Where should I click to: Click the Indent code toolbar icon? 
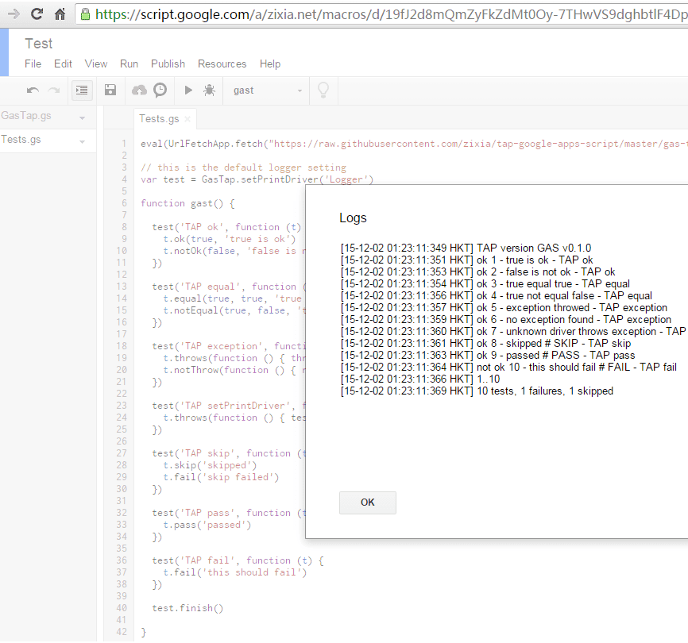coord(81,90)
